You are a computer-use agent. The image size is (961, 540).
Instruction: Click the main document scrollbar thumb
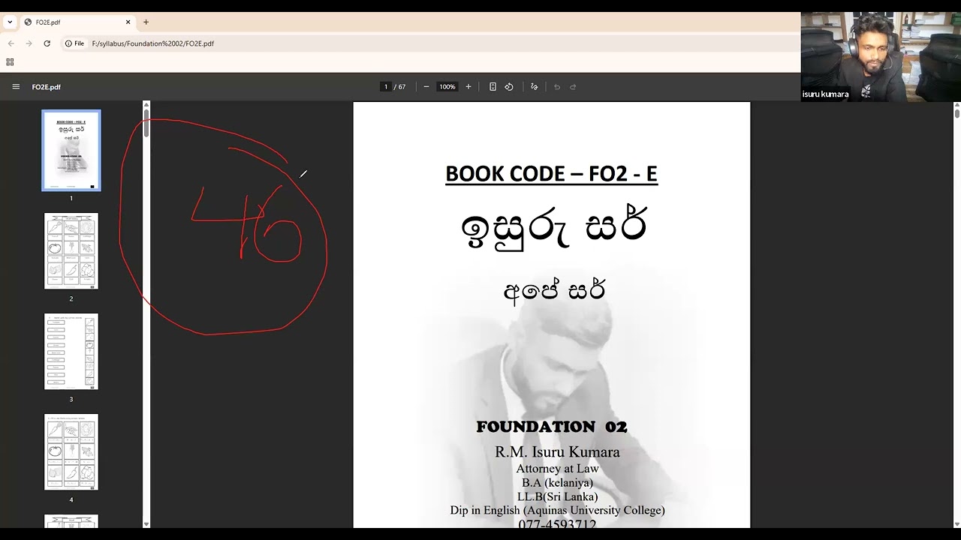pos(957,113)
